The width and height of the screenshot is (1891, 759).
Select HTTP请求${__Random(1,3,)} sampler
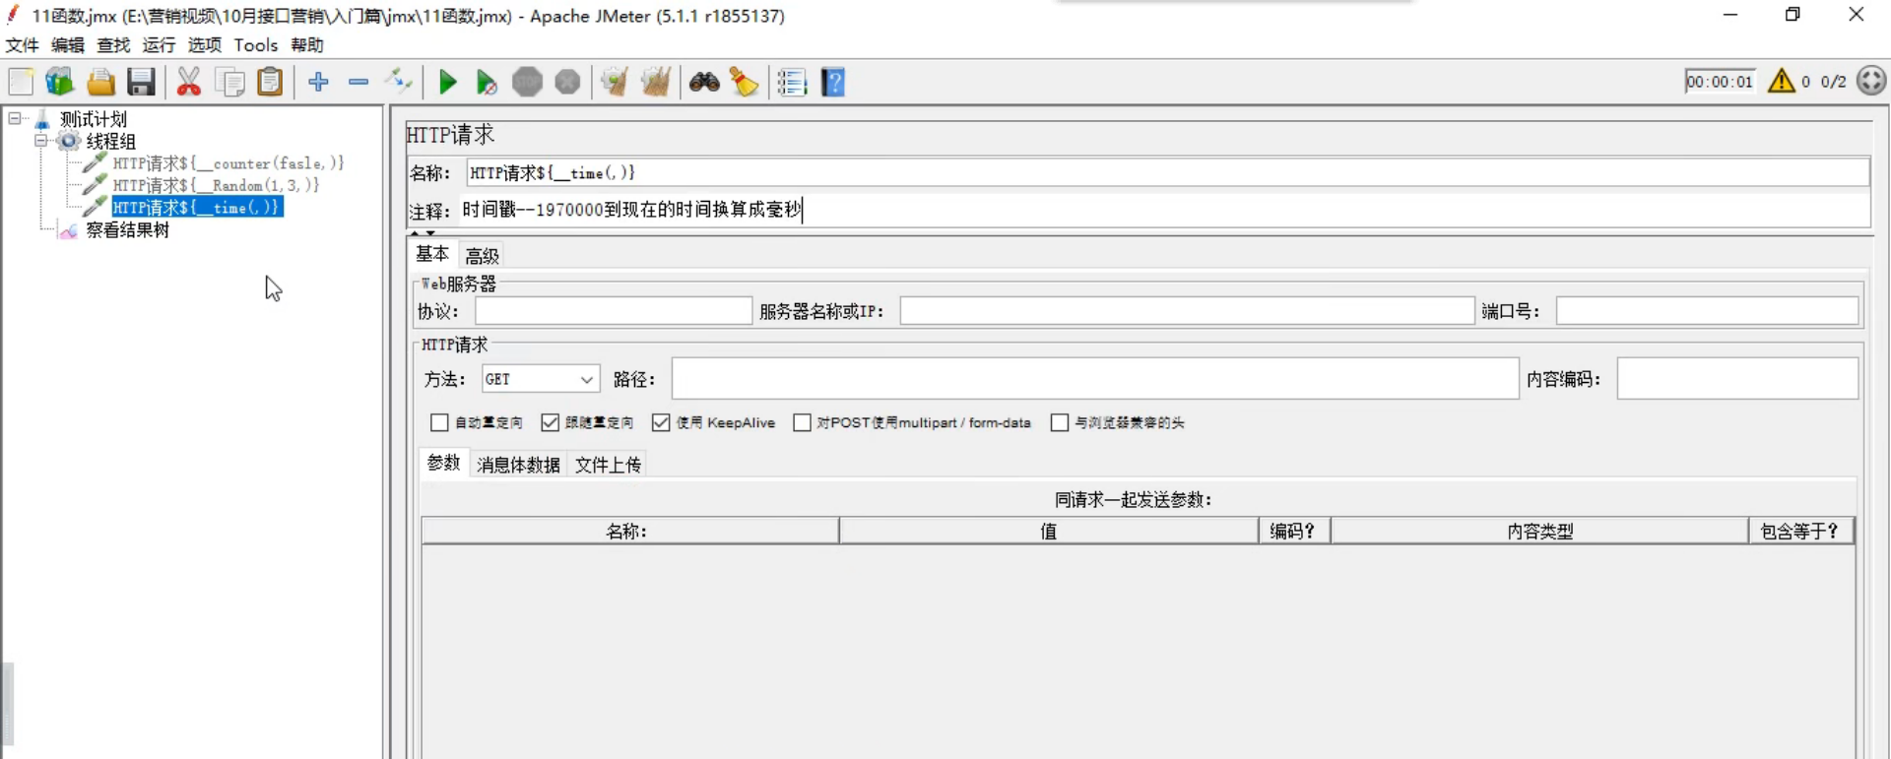pos(216,185)
